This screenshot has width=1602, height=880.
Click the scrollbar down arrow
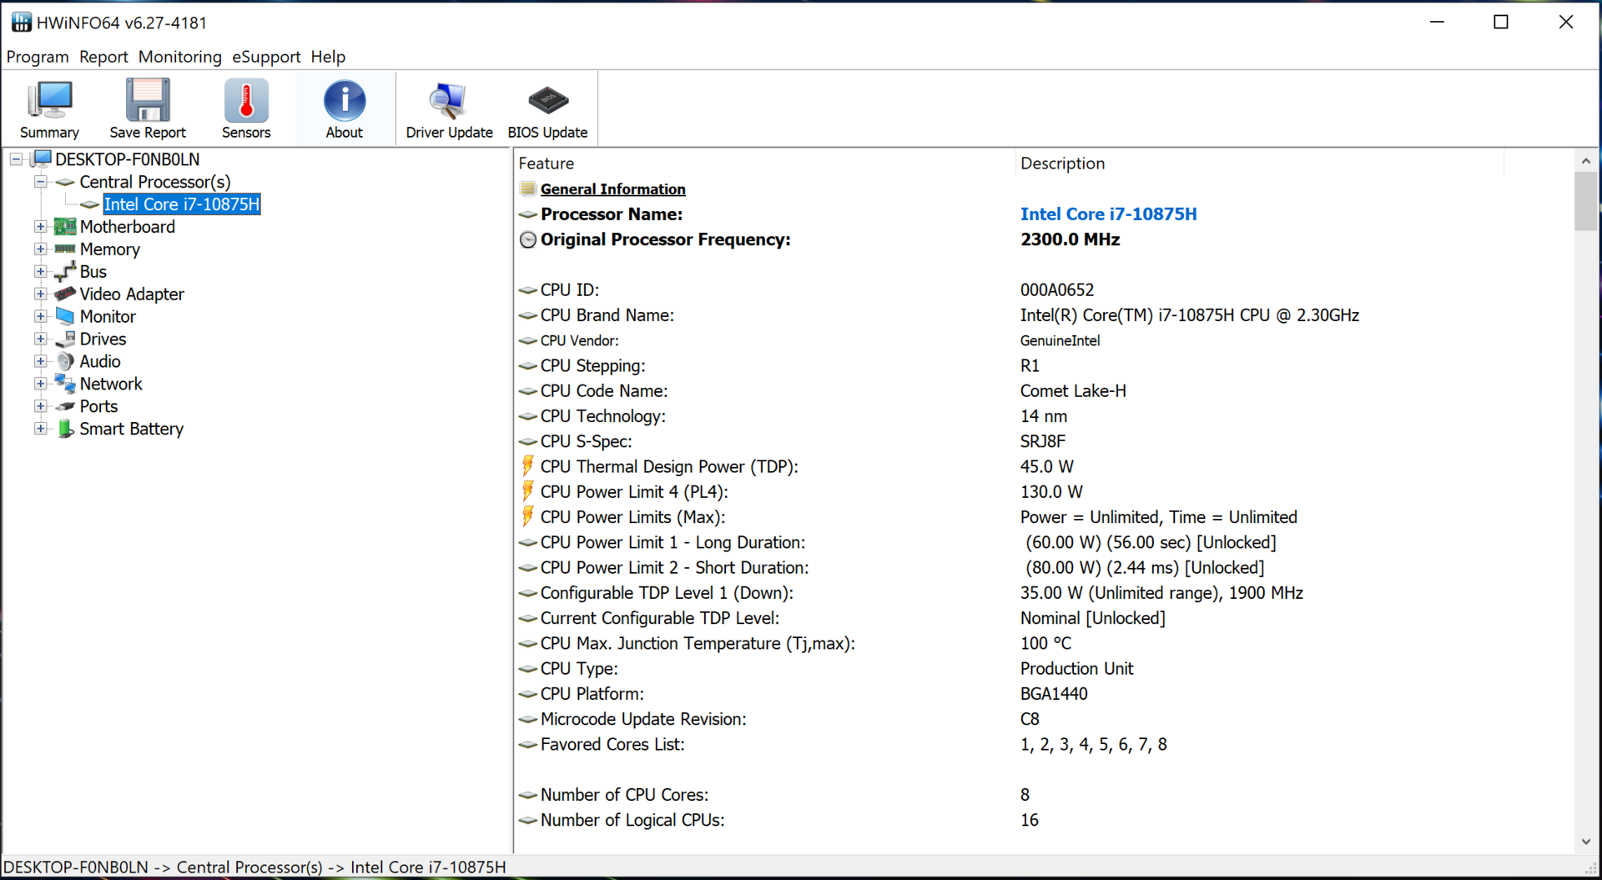point(1585,842)
